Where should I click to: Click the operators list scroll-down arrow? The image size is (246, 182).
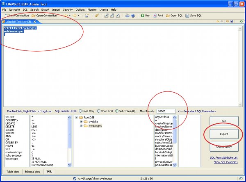click(69, 165)
